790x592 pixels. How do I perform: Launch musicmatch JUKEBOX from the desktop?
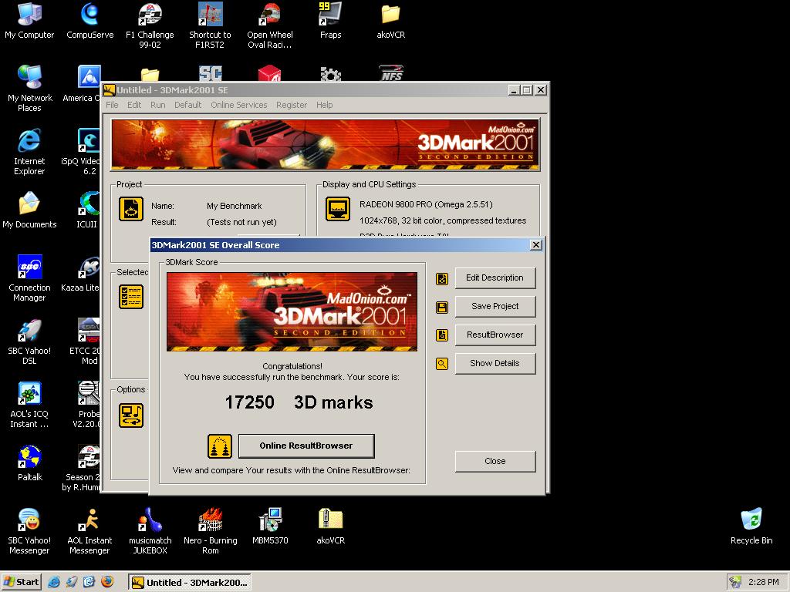[150, 520]
